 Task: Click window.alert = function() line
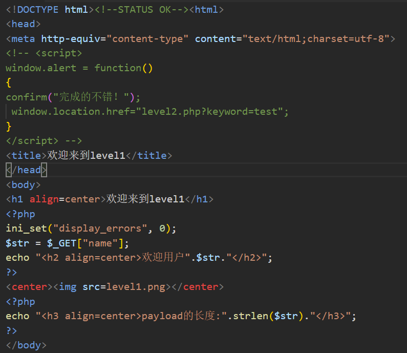tap(79, 68)
